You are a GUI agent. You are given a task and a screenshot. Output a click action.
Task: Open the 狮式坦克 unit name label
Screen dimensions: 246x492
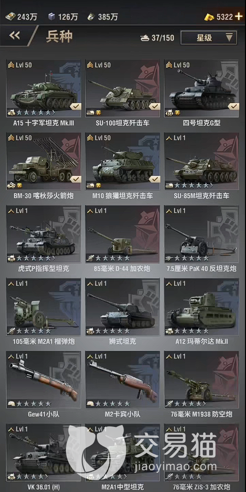pyautogui.click(x=123, y=341)
